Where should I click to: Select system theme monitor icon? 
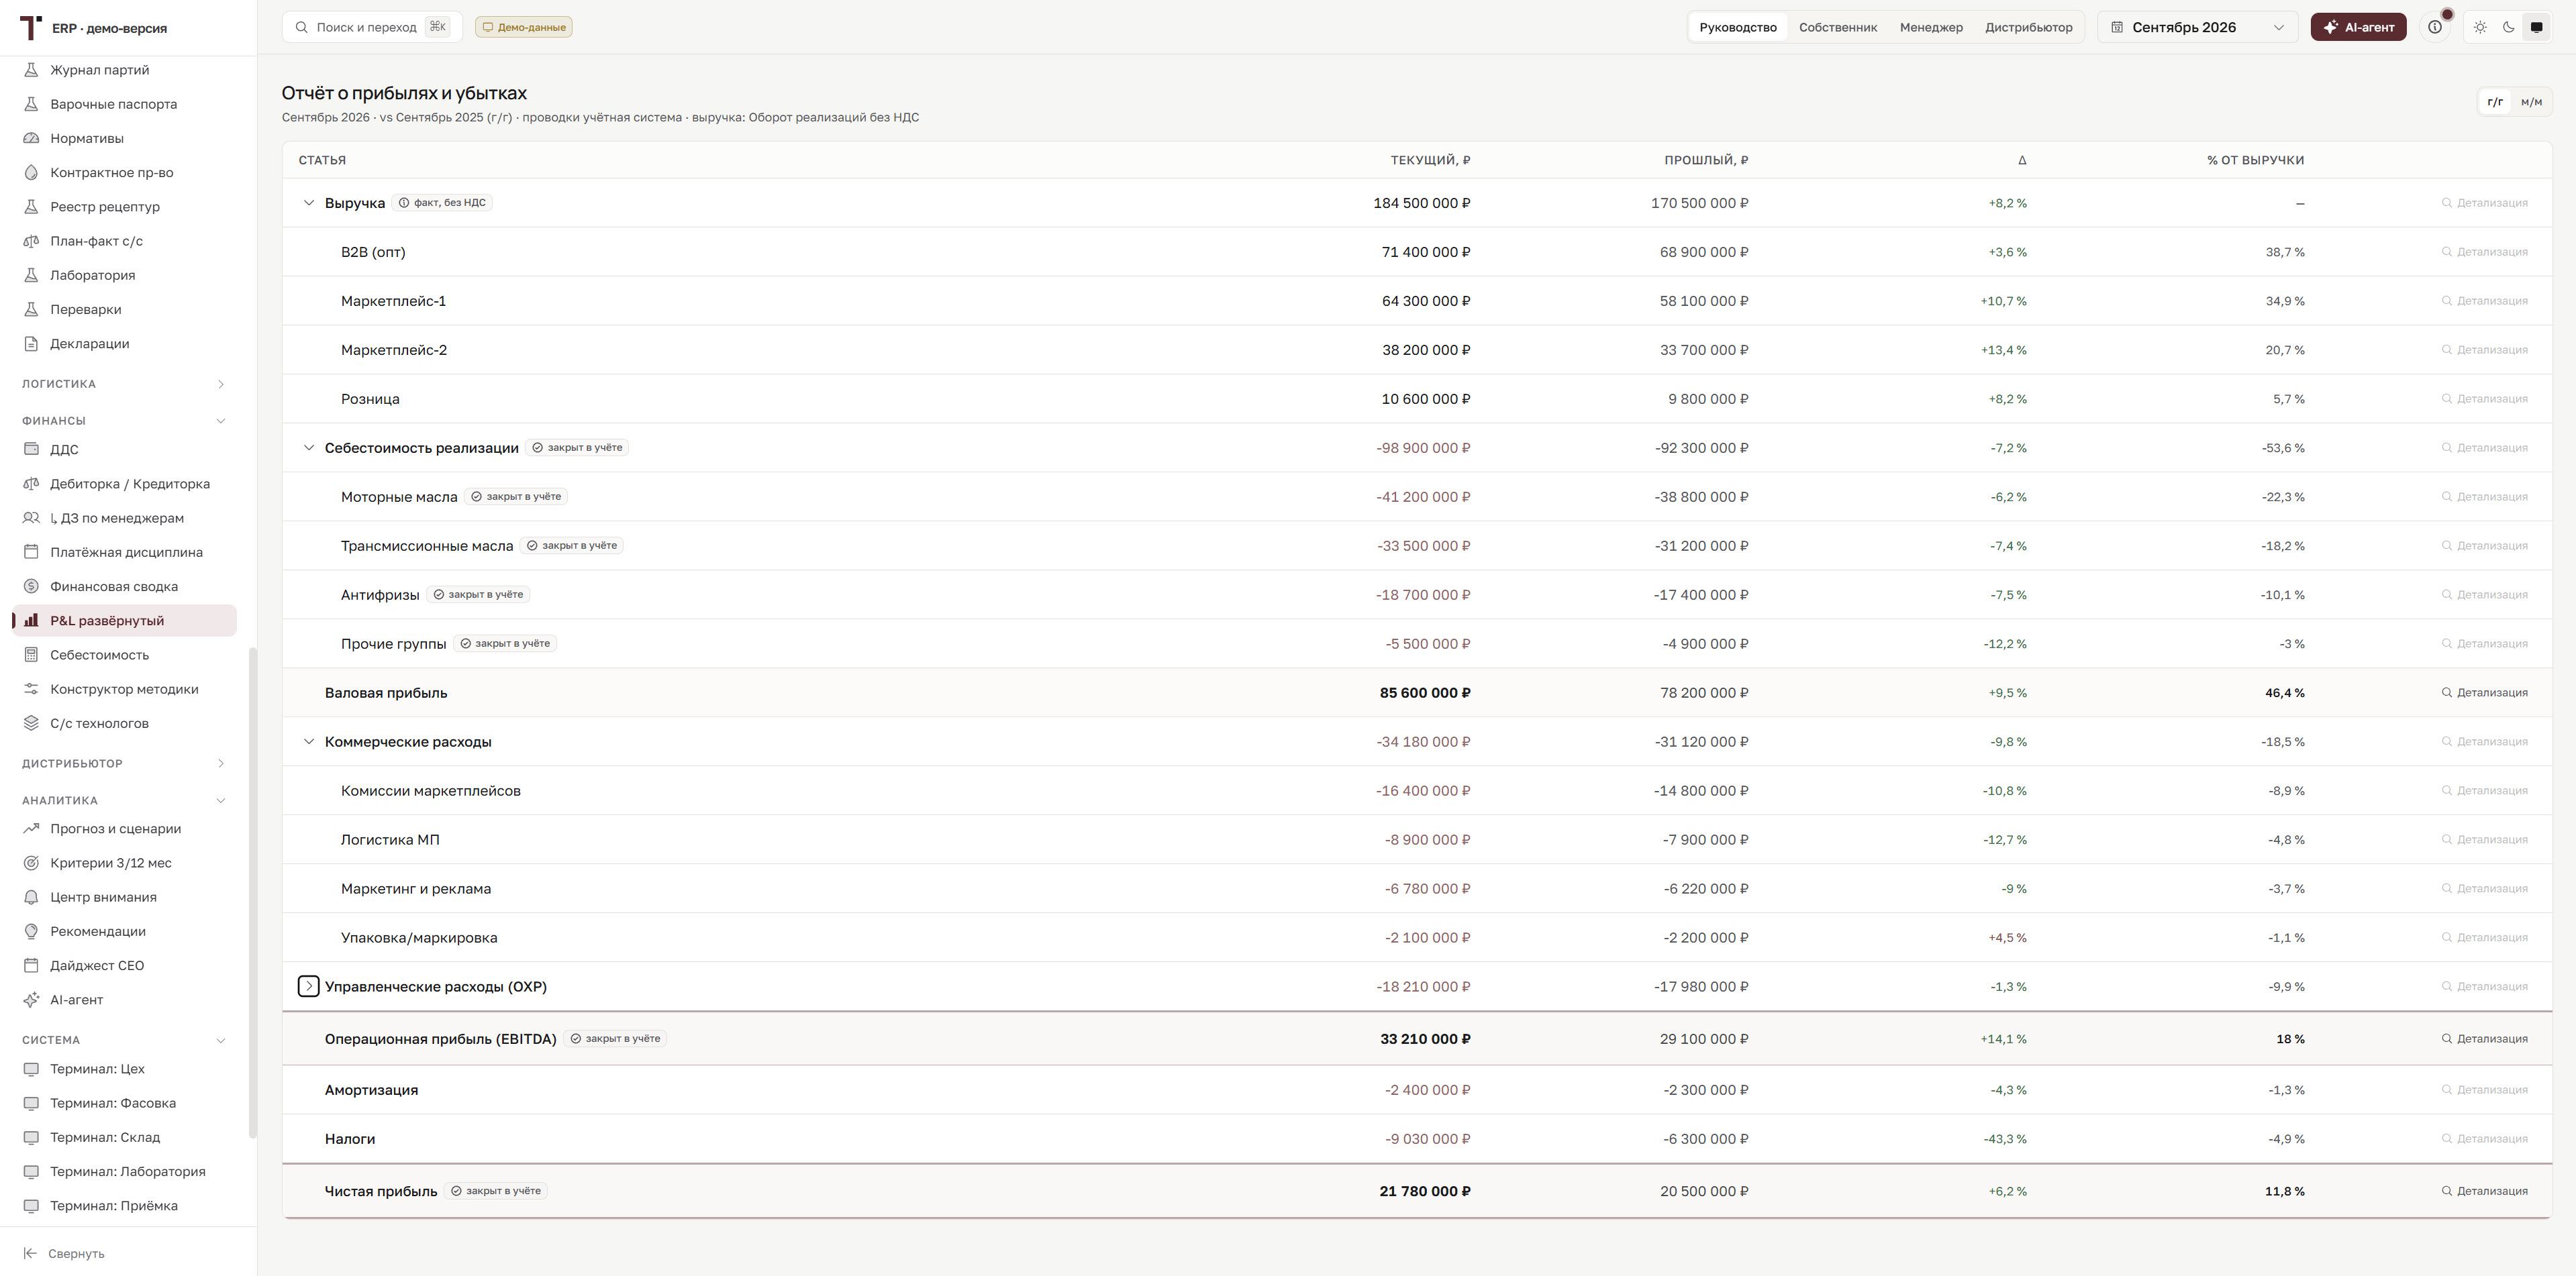click(x=2536, y=27)
